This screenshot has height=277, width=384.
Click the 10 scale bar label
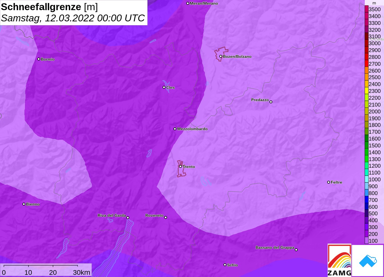(x=28, y=272)
